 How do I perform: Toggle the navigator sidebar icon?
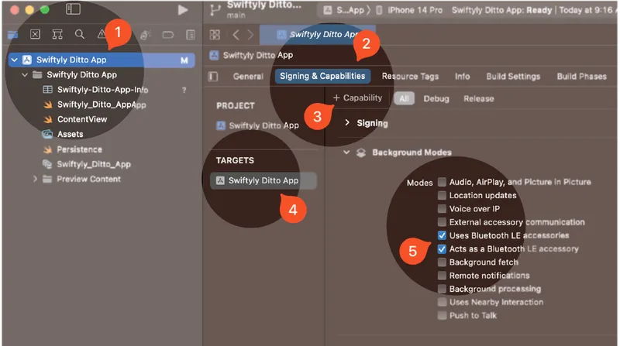pyautogui.click(x=73, y=9)
